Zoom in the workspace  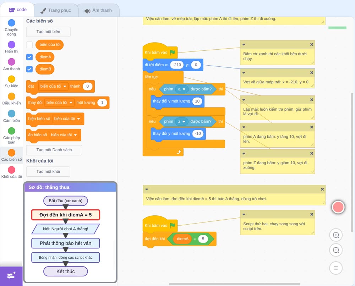click(336, 235)
